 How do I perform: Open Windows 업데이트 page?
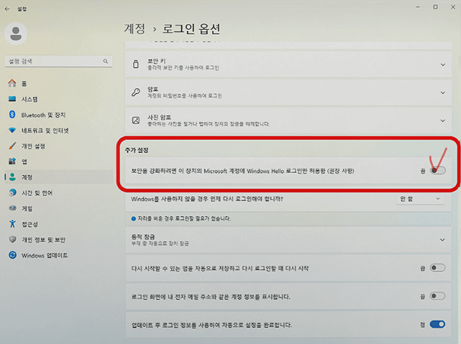(x=59, y=255)
